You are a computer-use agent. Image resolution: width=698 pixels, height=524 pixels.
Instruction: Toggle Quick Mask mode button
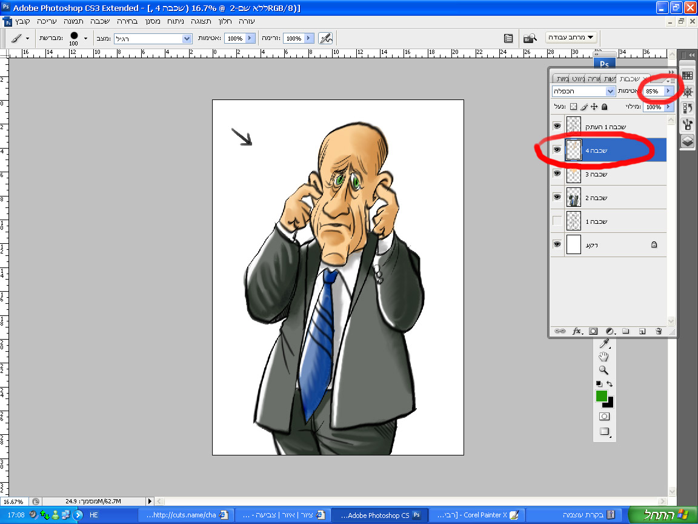604,417
